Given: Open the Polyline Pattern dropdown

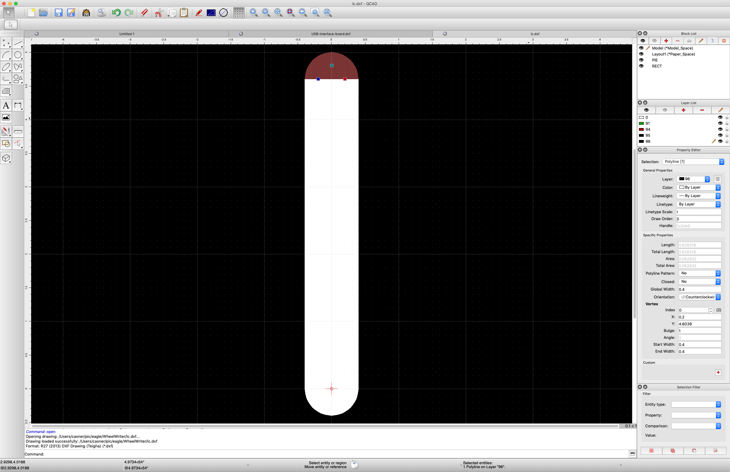Looking at the screenshot, I should (x=700, y=273).
